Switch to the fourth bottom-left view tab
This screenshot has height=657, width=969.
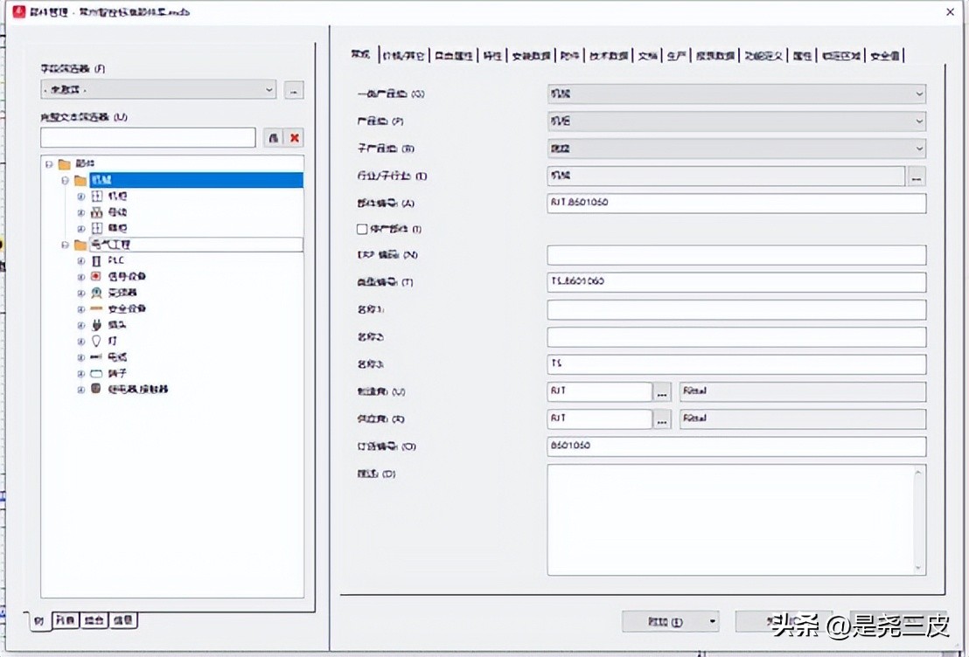(x=123, y=619)
